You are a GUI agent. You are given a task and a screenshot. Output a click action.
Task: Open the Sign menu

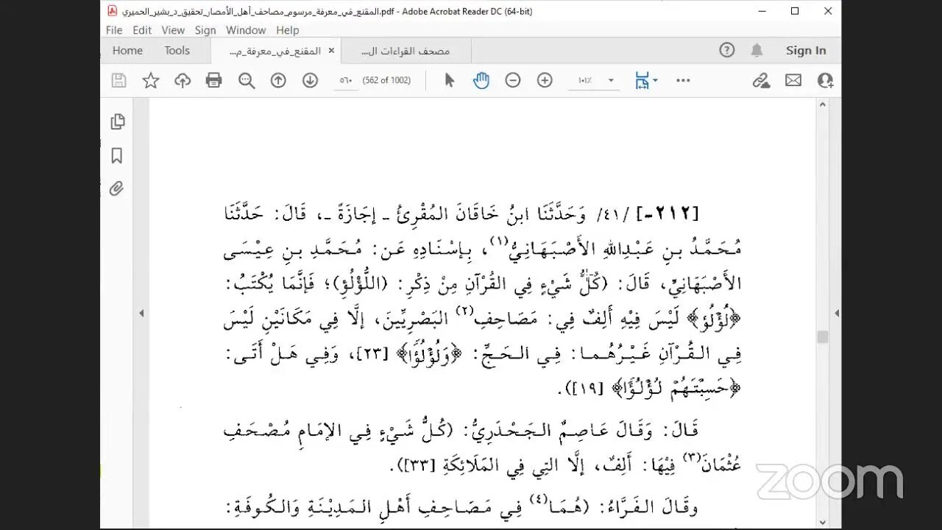[x=205, y=30]
